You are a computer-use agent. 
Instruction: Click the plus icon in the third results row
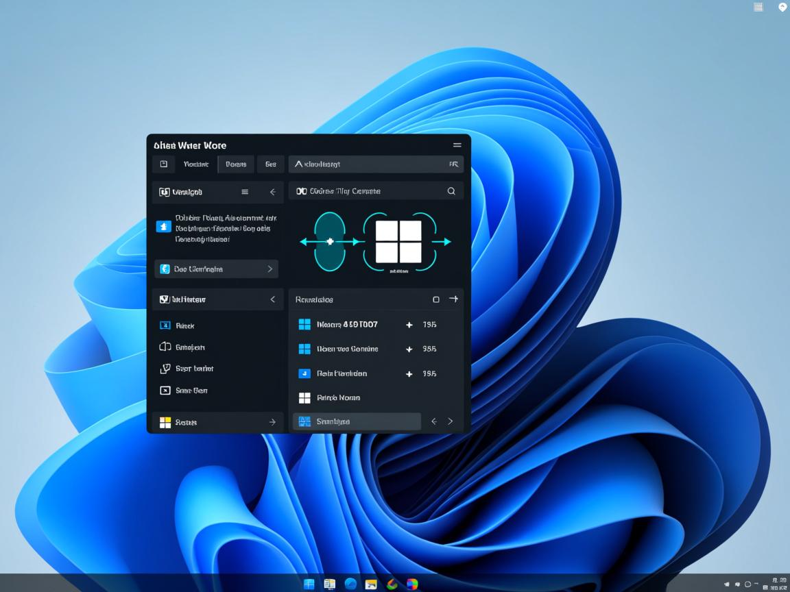(x=409, y=374)
